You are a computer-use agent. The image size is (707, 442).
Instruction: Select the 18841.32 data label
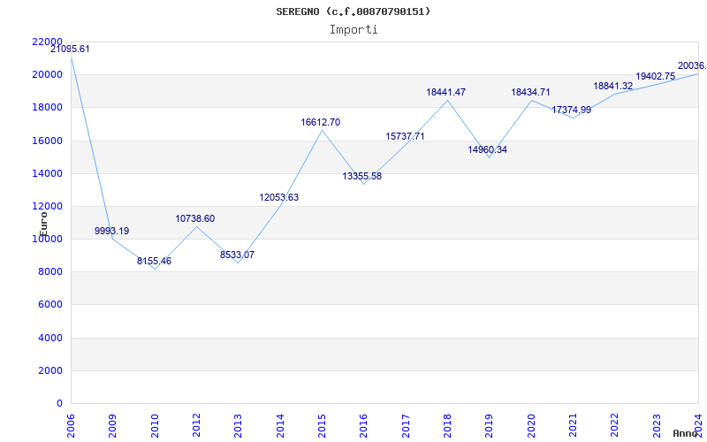613,86
